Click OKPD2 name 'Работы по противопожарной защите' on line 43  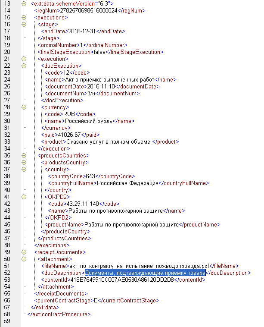pyautogui.click(x=115, y=211)
